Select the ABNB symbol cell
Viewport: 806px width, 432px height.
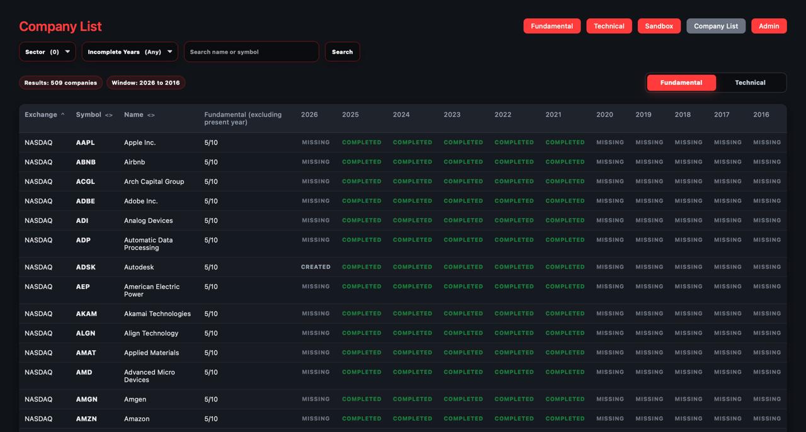click(86, 162)
